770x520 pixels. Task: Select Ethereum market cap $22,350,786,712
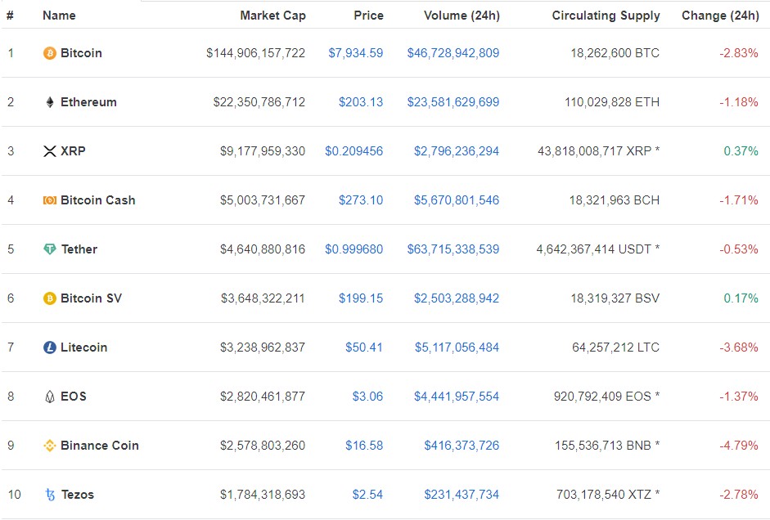pos(259,102)
